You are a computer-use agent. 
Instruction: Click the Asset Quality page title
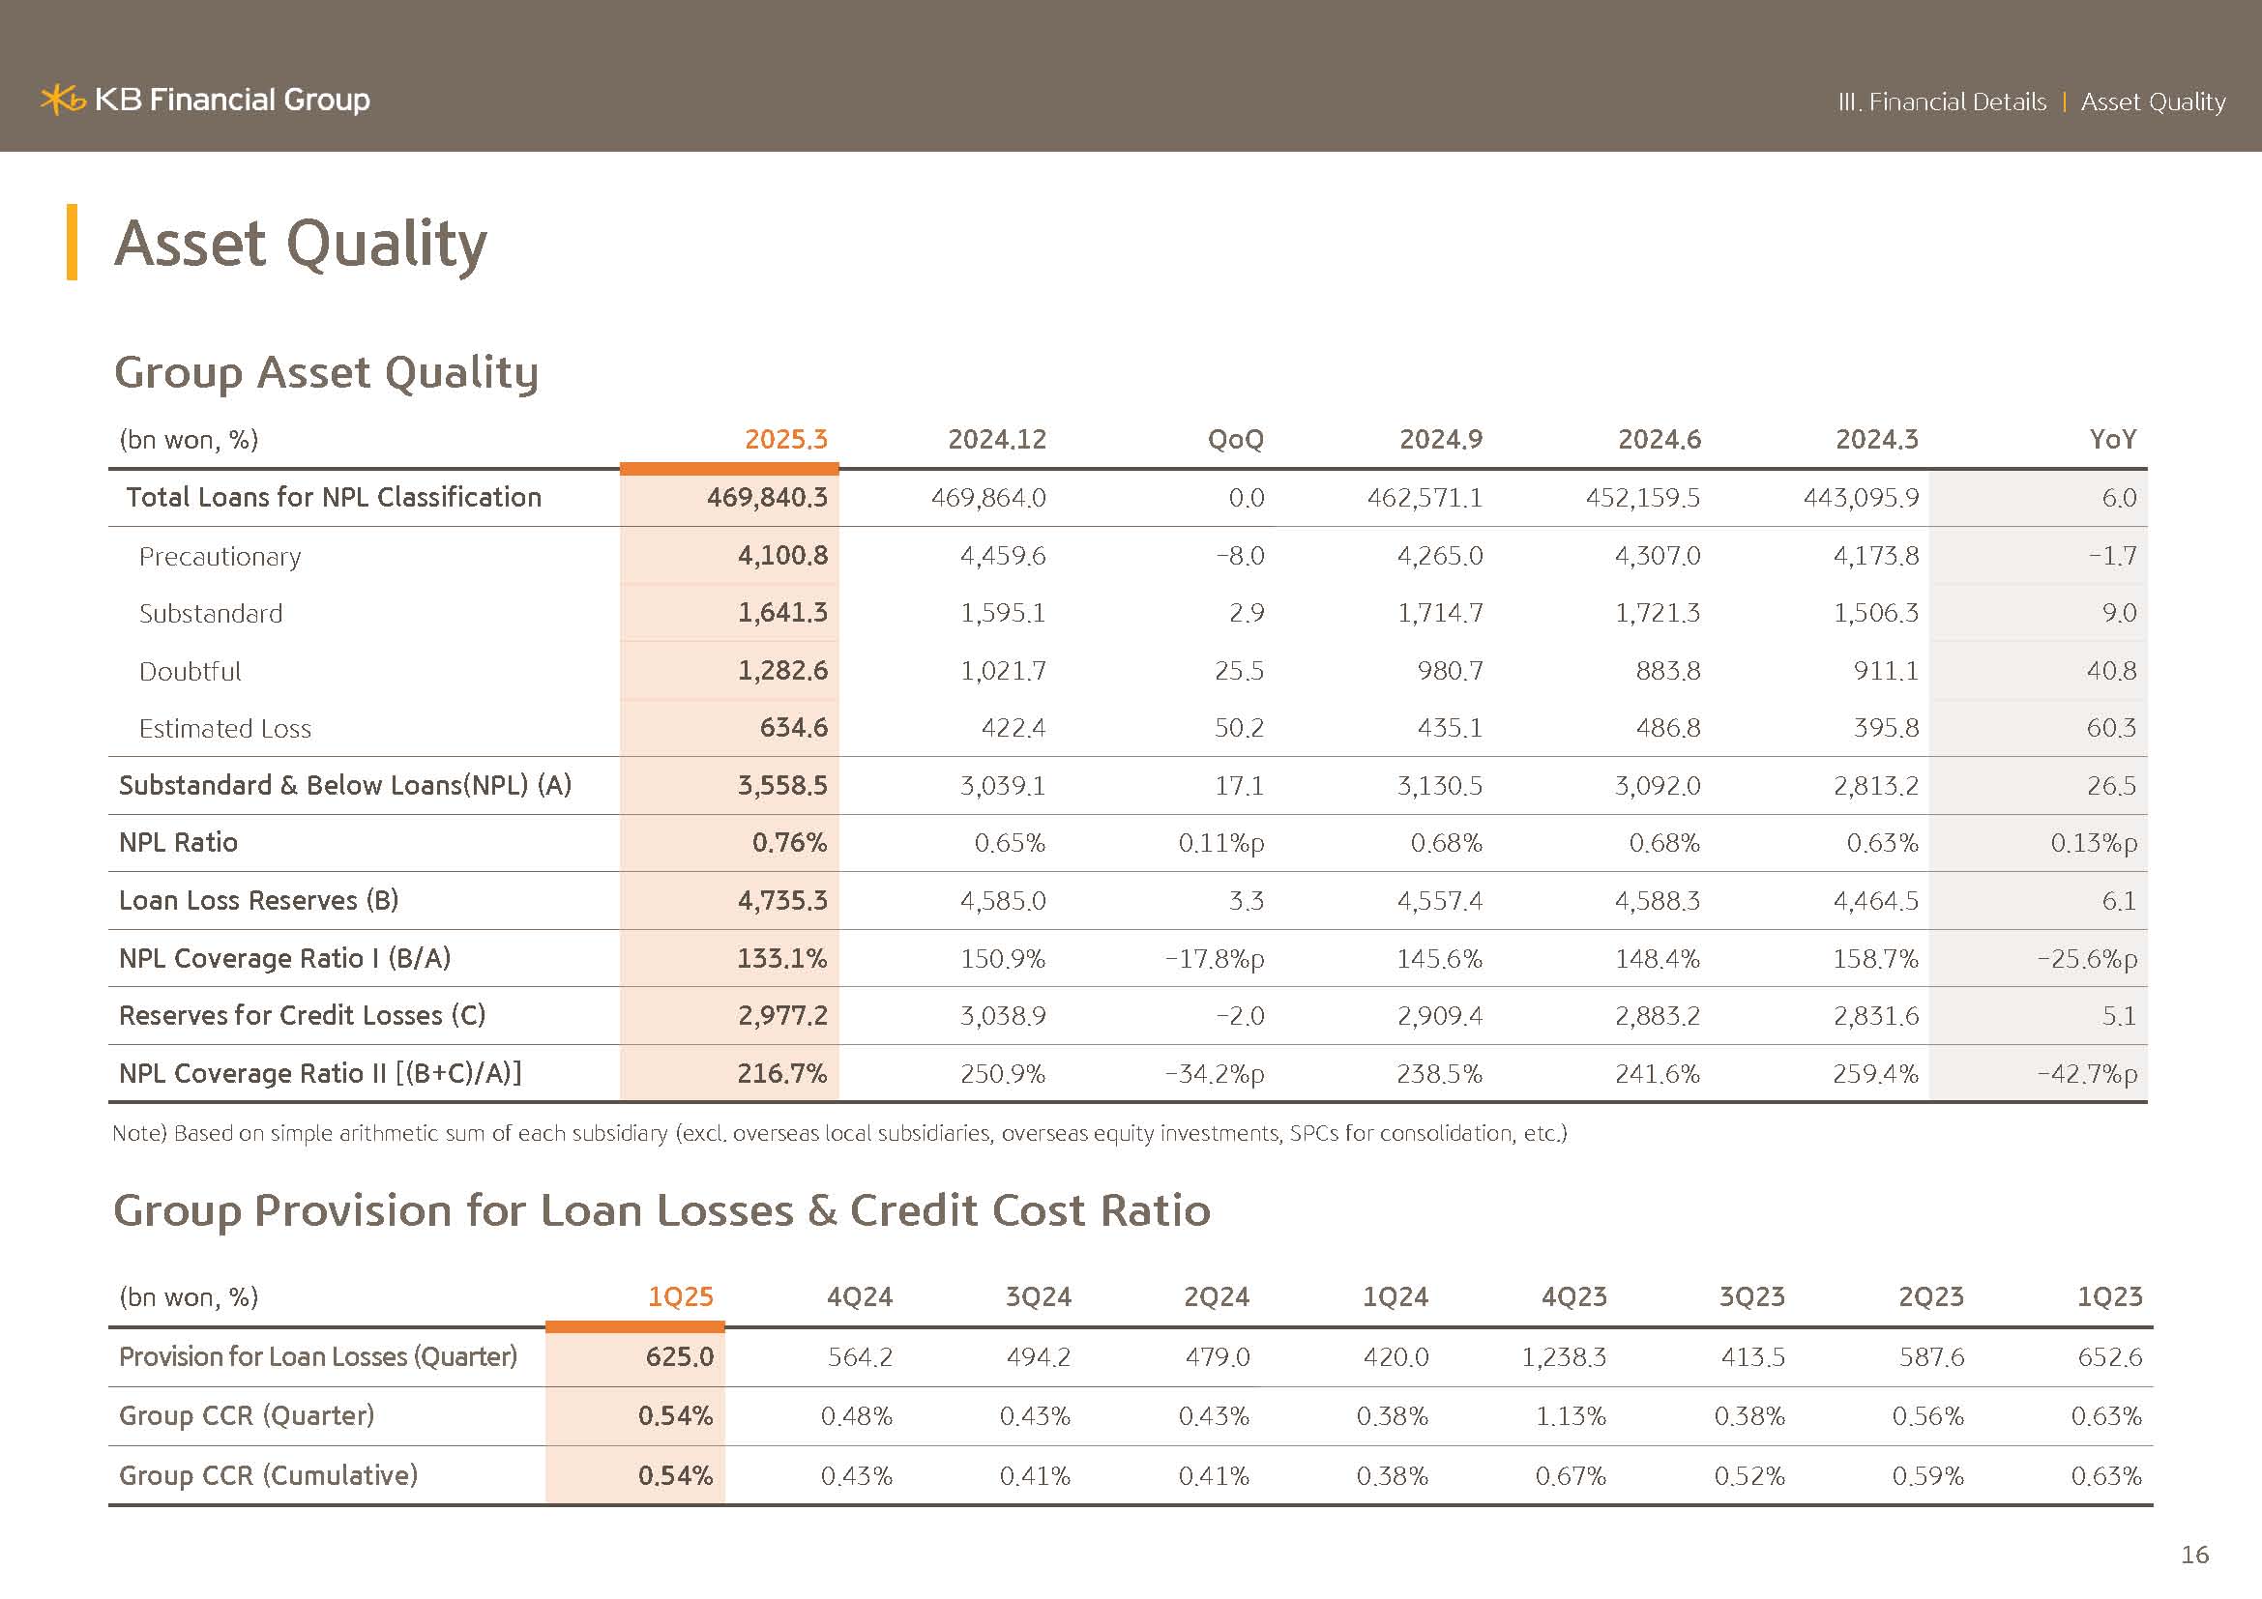(x=301, y=244)
